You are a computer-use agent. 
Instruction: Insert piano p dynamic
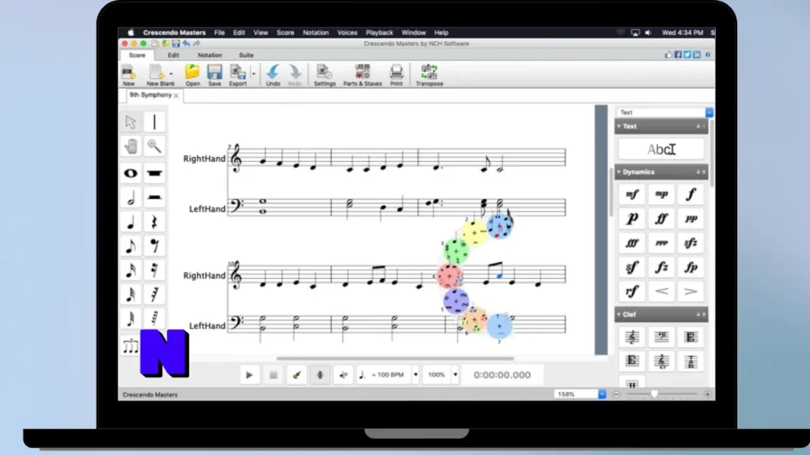tap(632, 219)
